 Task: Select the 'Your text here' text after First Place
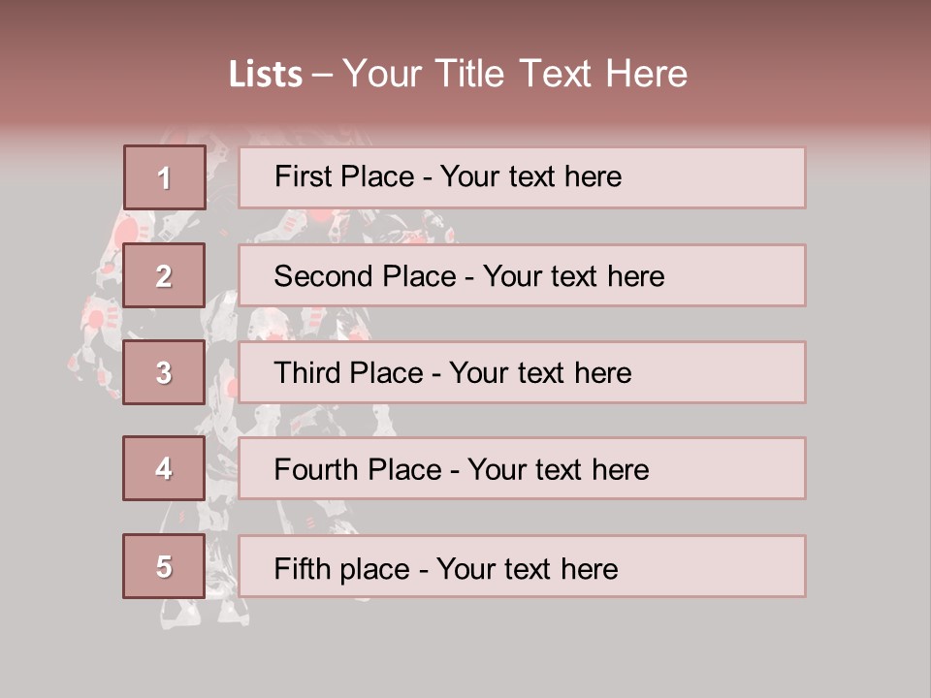(530, 176)
